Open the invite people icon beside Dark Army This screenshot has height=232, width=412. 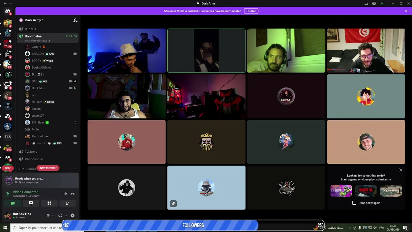75,20
